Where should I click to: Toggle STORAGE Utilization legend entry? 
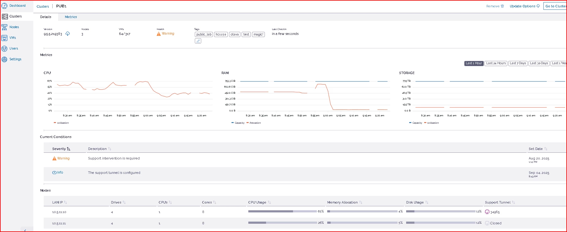point(431,123)
